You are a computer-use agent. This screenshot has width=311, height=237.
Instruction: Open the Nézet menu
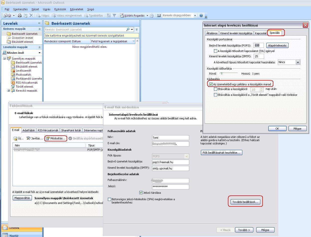tap(35, 9)
